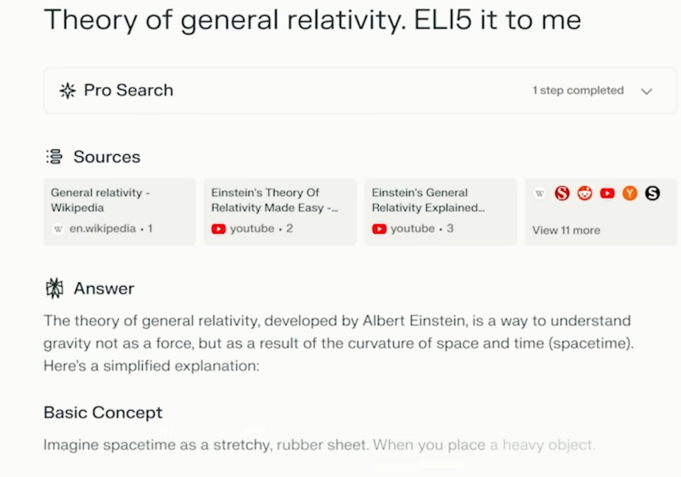Click the grey Wikipedia icon in more sources
681x477 pixels.
click(x=540, y=193)
